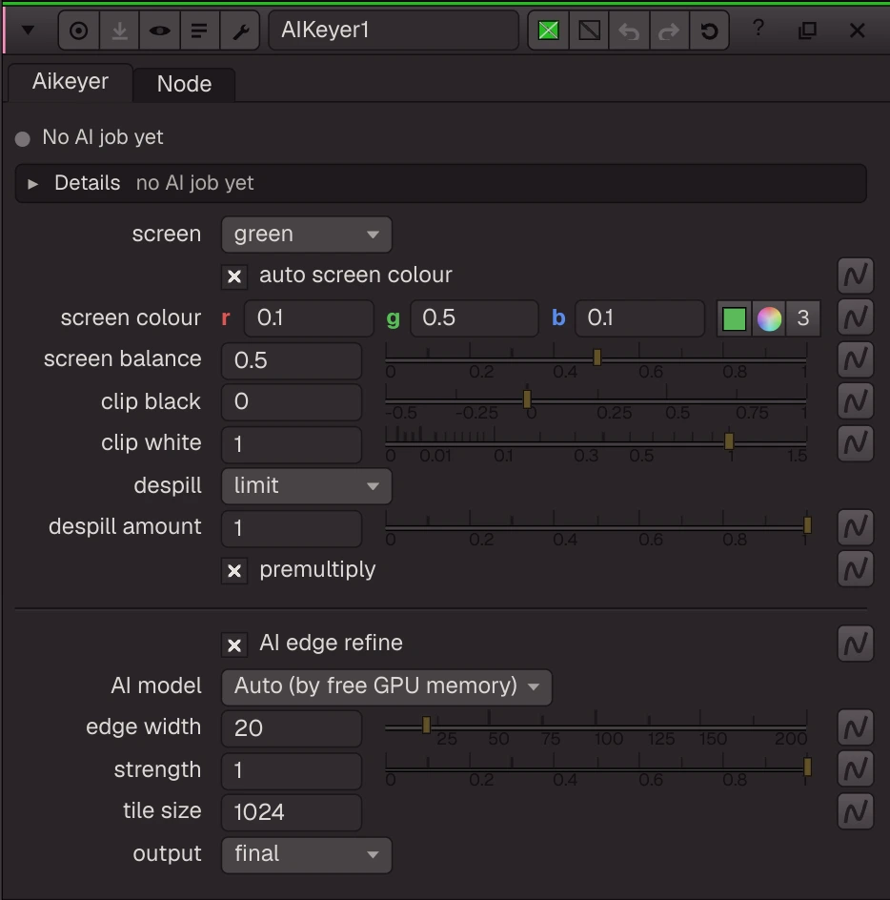Open the despill dropdown set to limit
890x900 pixels.
point(307,486)
